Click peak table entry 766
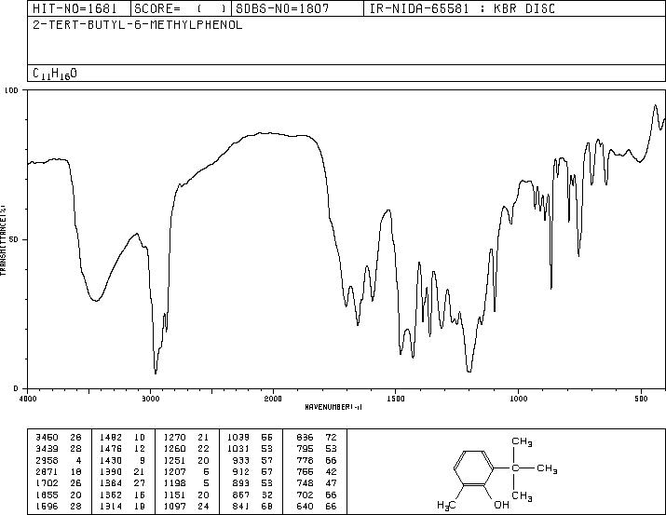 305,471
